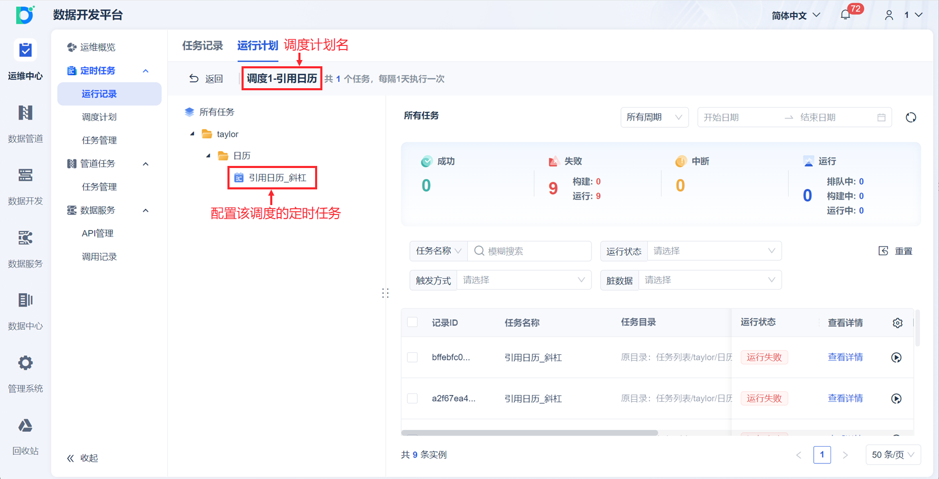Open the 简体中文 language dropdown
The height and width of the screenshot is (479, 939).
coord(796,16)
